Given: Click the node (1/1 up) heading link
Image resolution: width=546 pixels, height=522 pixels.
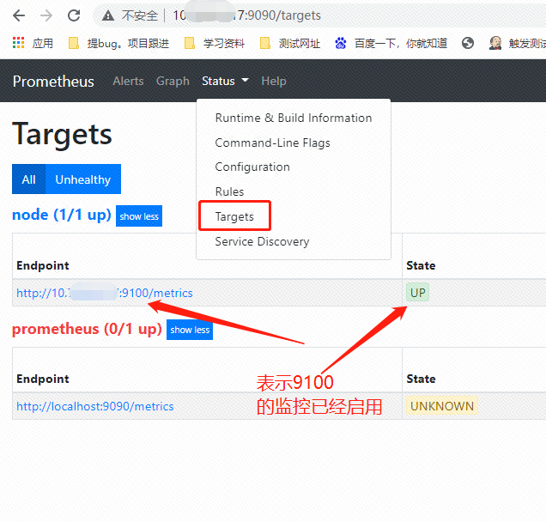Looking at the screenshot, I should pos(62,215).
